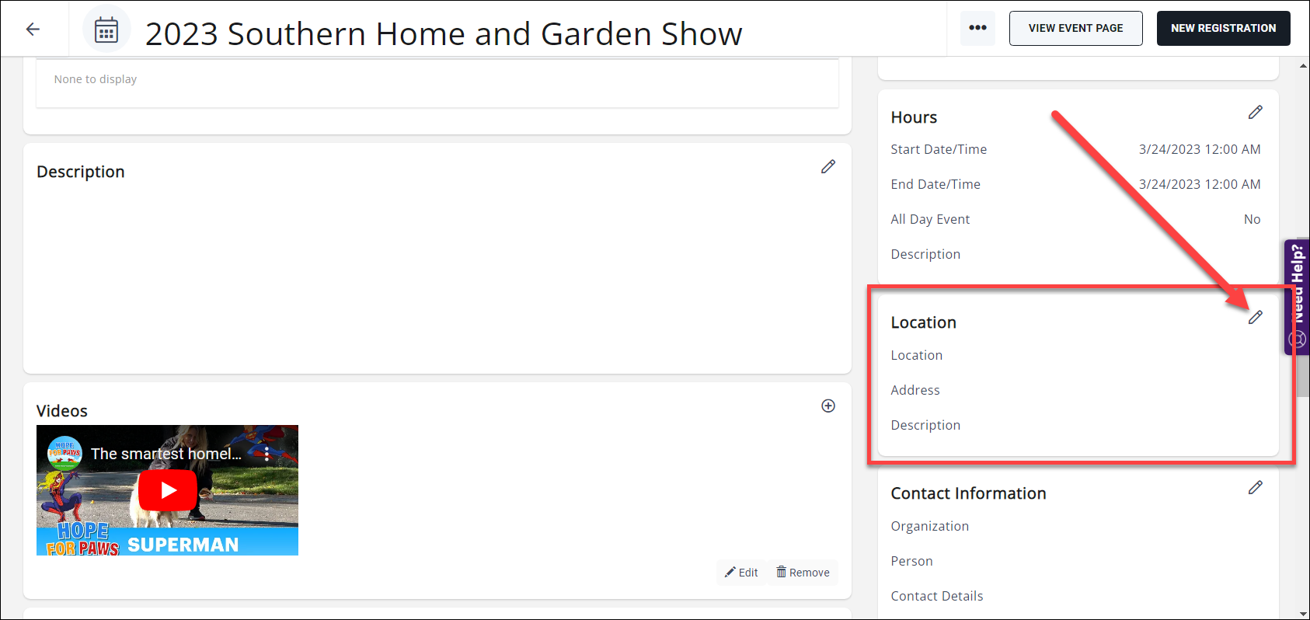Edit the Location section pencil icon
This screenshot has height=620, width=1310.
point(1255,317)
